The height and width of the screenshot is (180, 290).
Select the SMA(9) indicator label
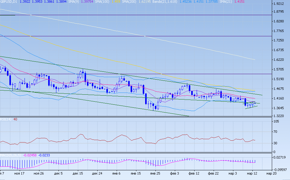coord(74,2)
